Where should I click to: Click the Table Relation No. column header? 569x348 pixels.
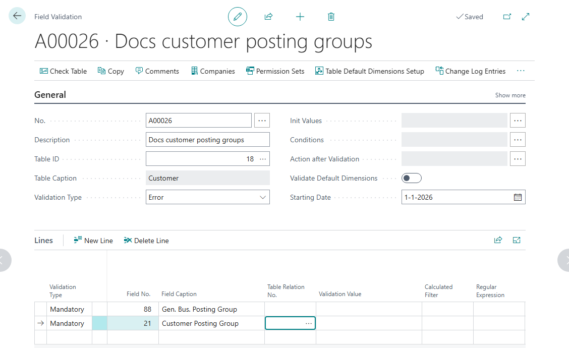[x=286, y=291]
